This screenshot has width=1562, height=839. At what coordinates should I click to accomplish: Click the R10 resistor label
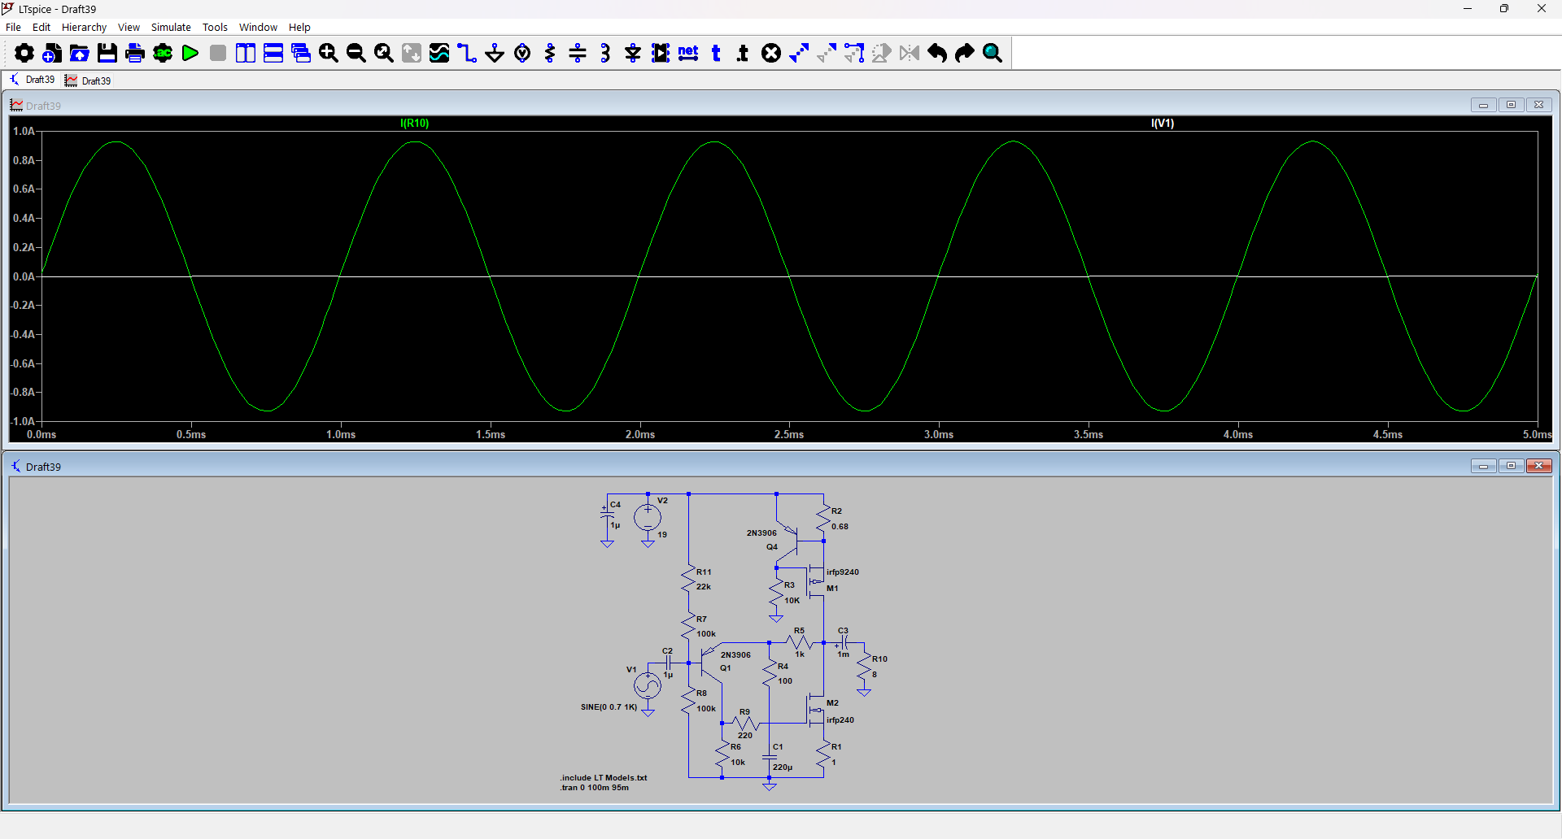(x=879, y=659)
